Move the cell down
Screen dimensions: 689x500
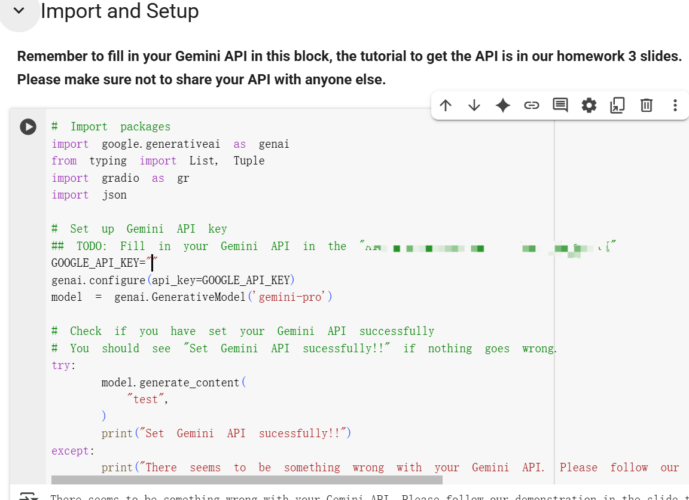point(474,106)
